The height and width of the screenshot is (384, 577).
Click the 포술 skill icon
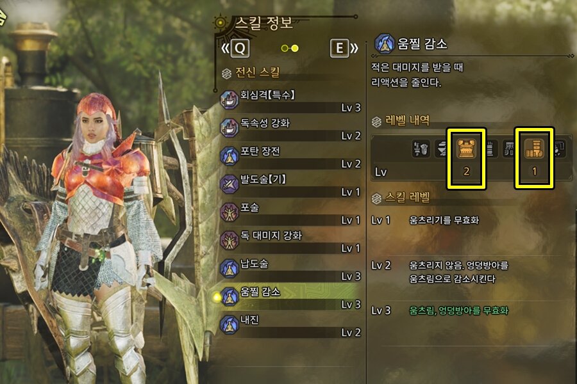click(230, 212)
